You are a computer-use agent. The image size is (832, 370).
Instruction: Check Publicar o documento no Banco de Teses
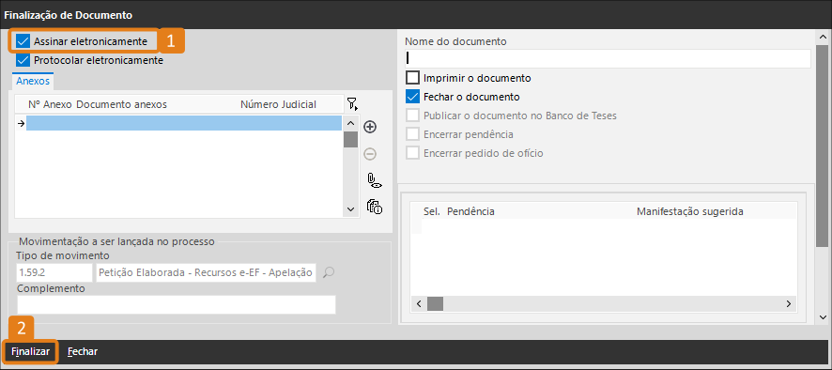412,116
